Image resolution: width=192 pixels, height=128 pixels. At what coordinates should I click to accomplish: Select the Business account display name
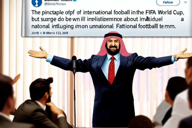coord(58,1)
